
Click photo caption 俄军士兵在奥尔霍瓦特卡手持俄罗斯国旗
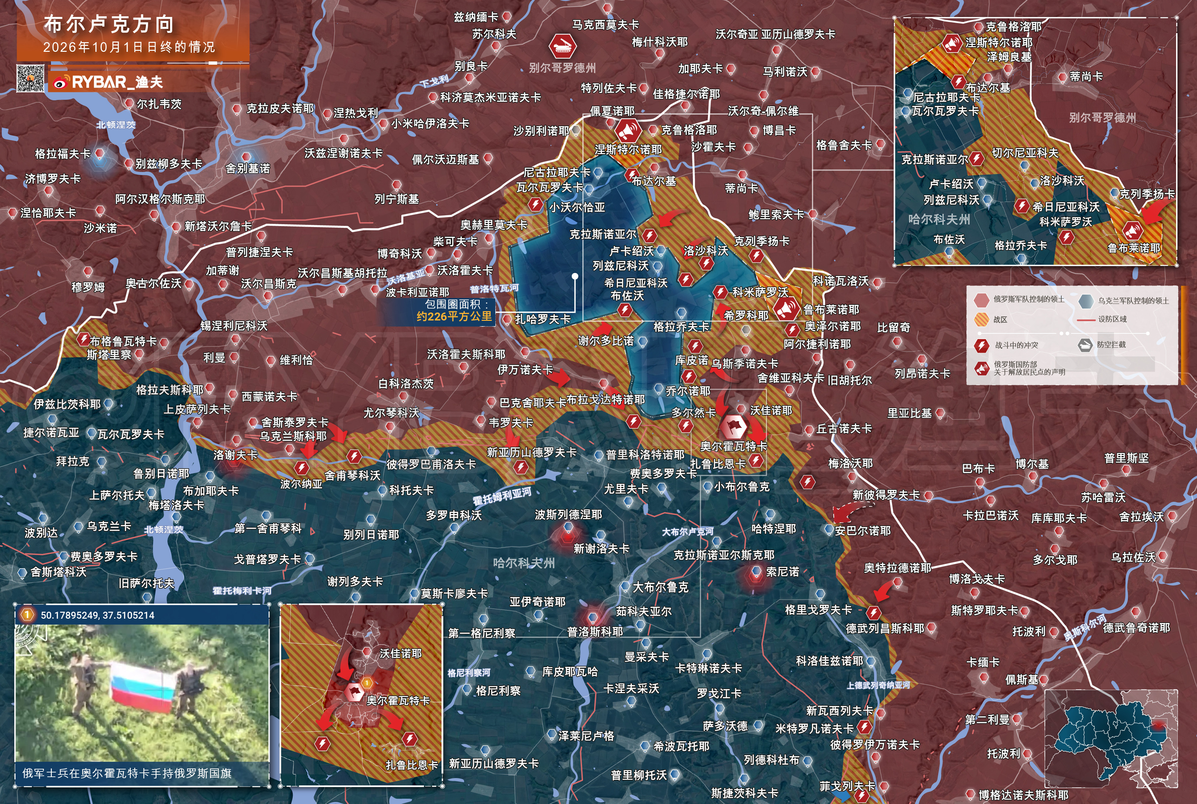(x=127, y=773)
